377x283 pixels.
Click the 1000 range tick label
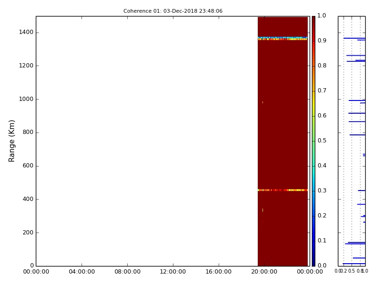click(26, 99)
